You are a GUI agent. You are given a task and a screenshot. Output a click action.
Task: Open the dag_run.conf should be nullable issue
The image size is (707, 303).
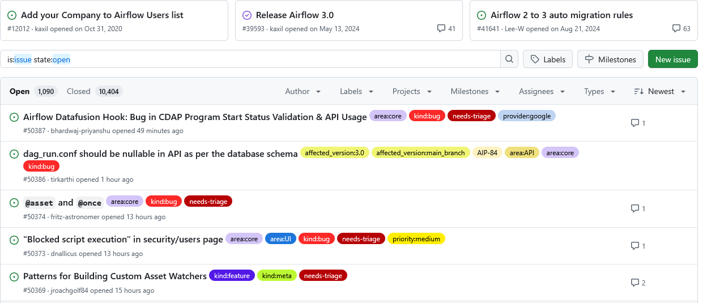coord(160,154)
